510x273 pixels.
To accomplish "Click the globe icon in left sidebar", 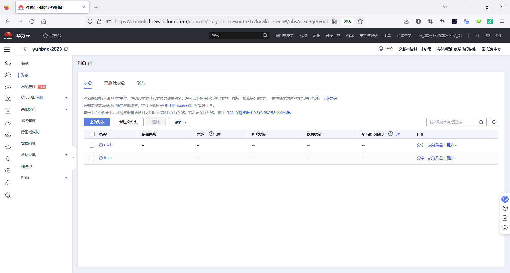I will point(8,195).
